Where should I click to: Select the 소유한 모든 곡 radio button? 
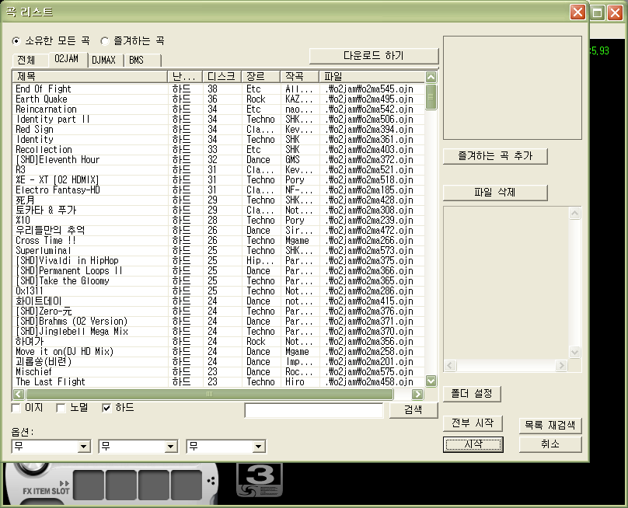[x=16, y=40]
